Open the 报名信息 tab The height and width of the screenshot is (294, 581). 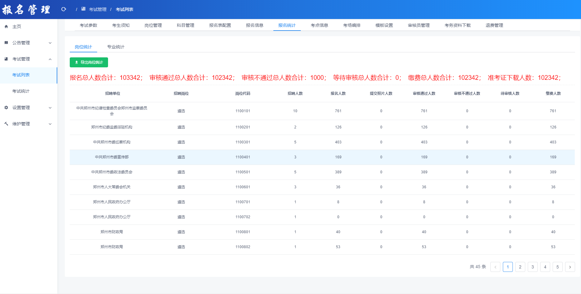tap(254, 25)
